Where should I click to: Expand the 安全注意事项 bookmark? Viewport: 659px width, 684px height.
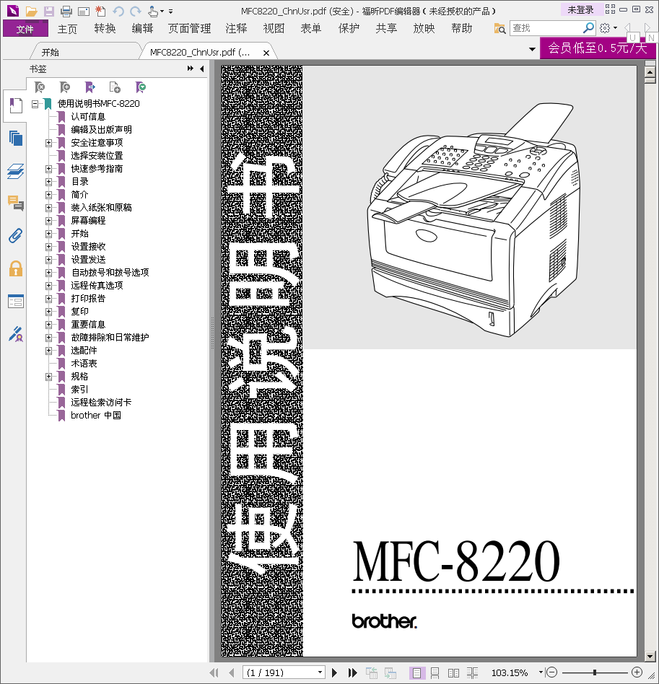[49, 143]
